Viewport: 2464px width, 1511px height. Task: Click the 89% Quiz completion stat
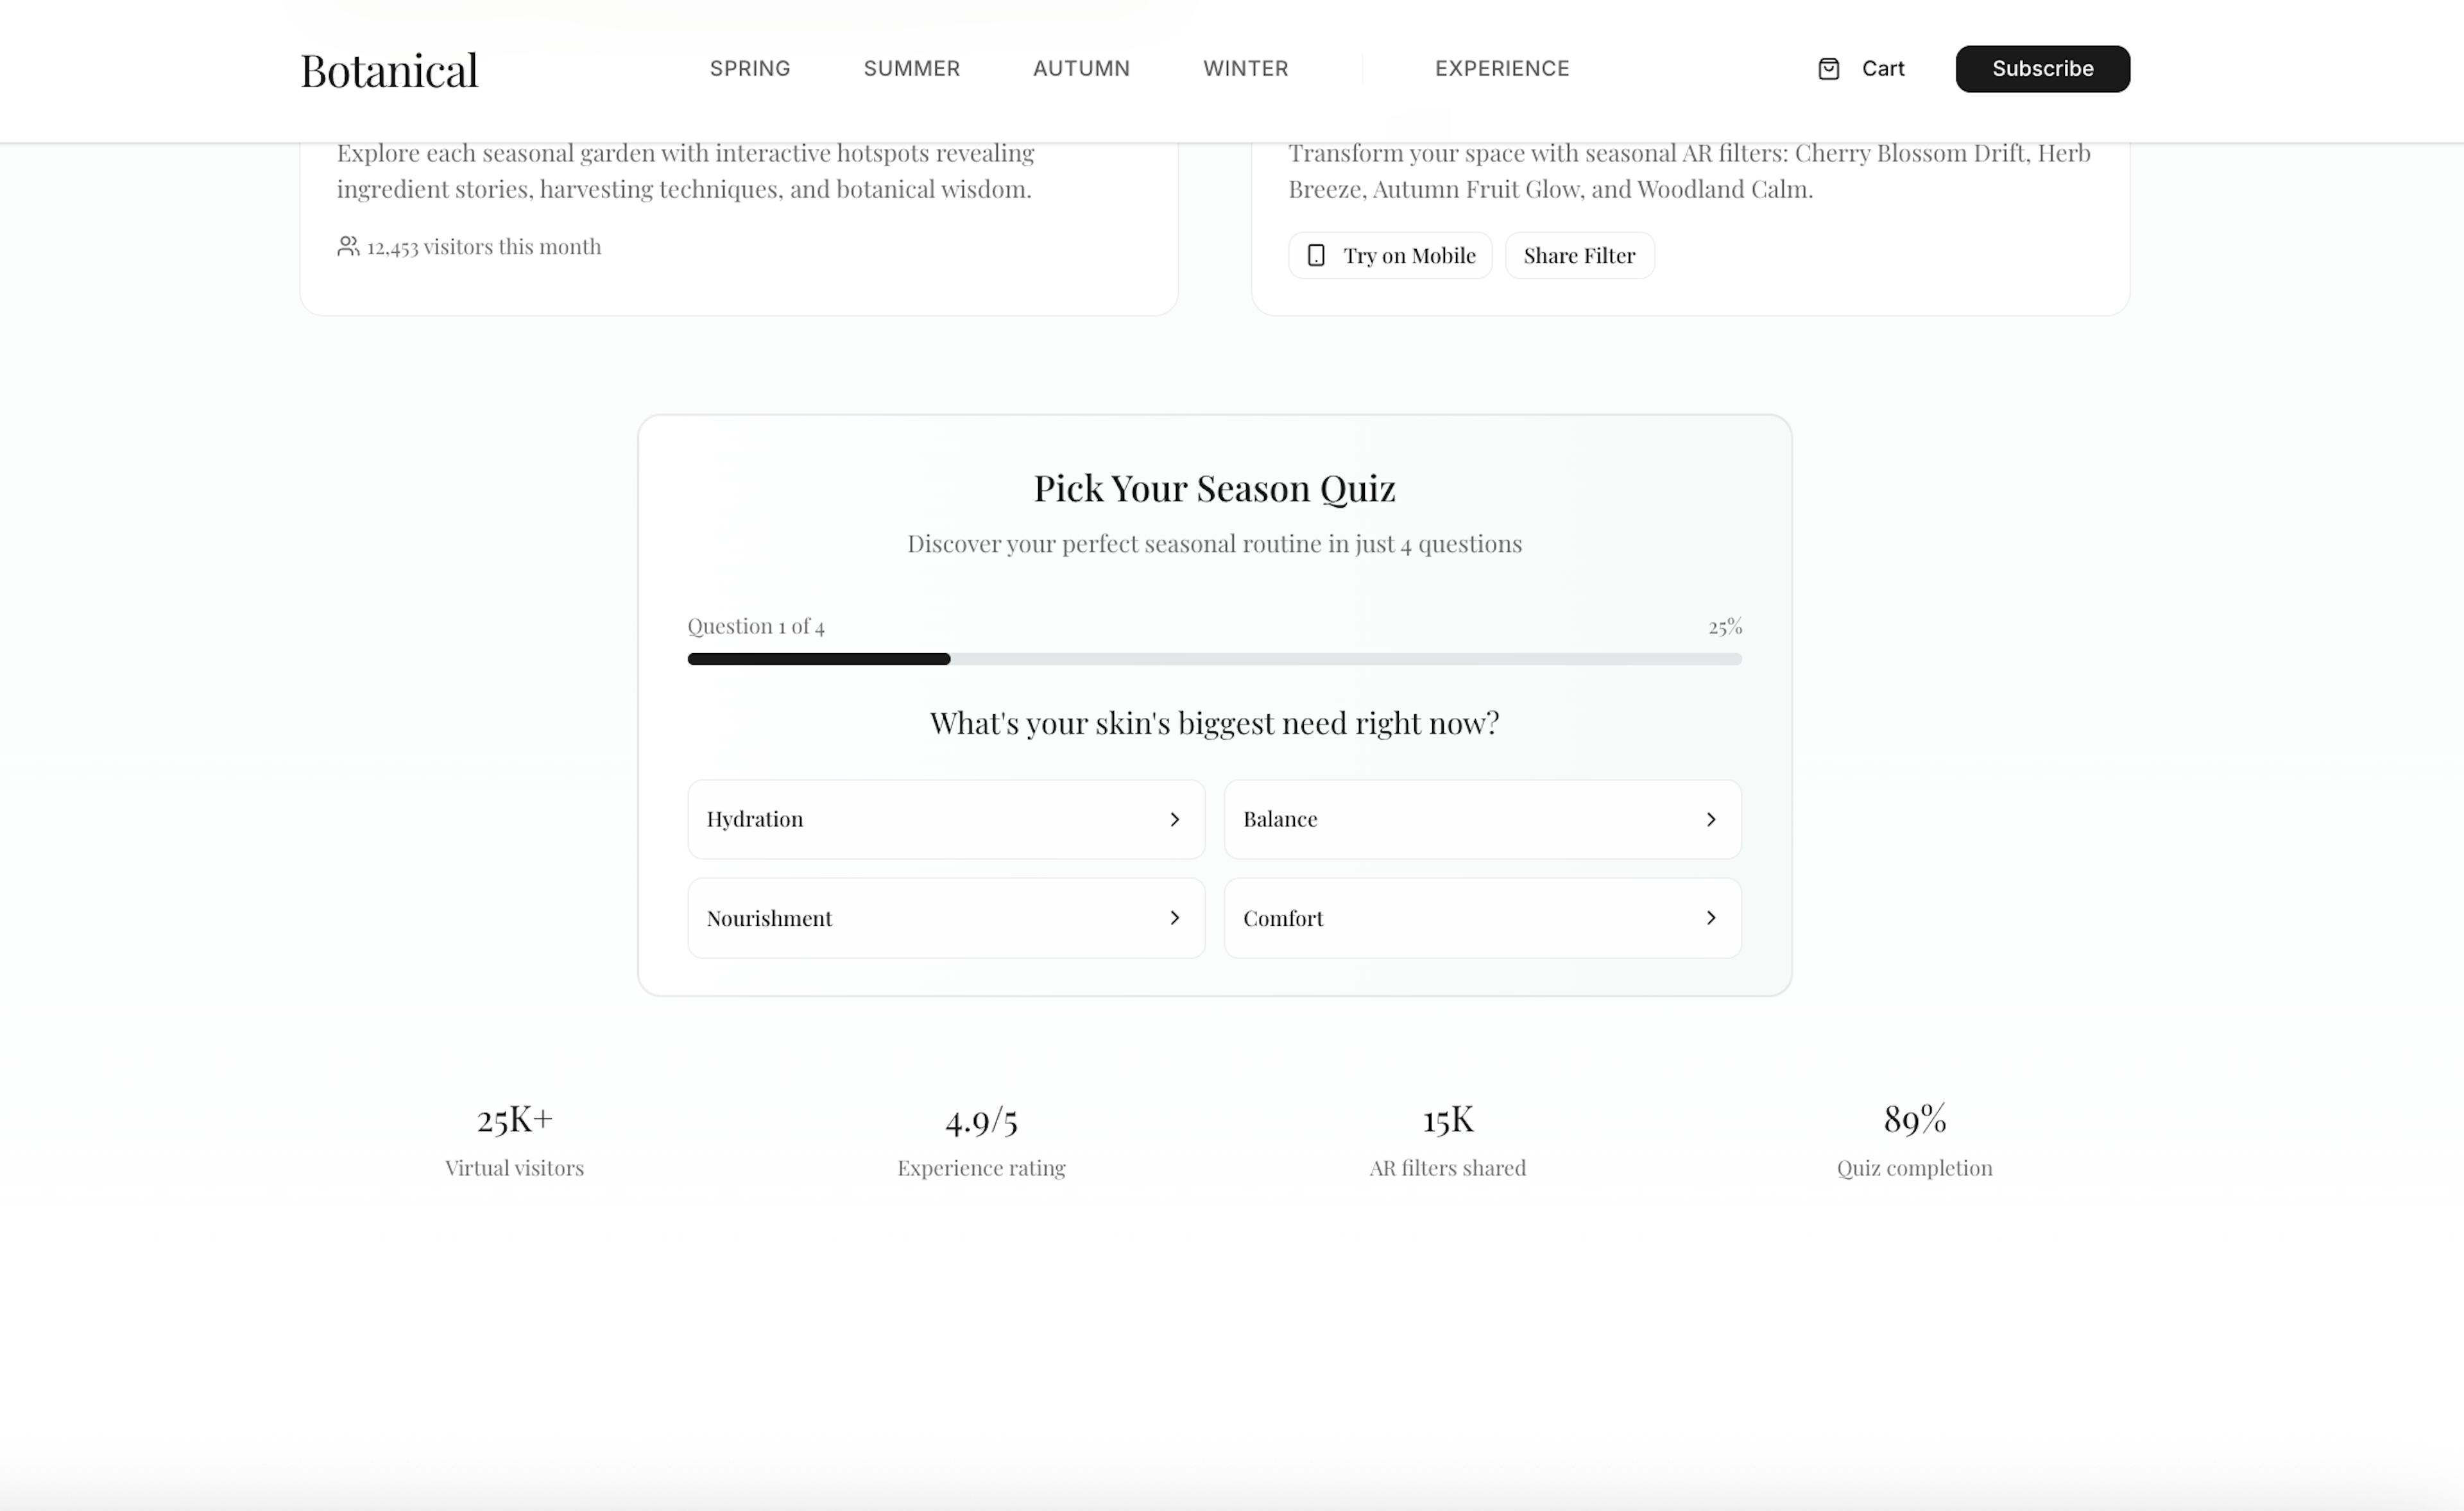pyautogui.click(x=1914, y=1140)
